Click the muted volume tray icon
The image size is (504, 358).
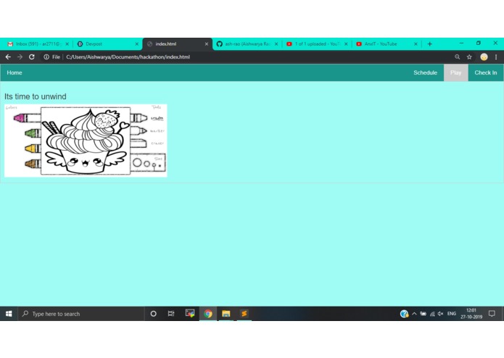[441, 314]
